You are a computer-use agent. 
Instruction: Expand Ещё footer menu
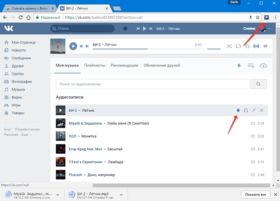pyautogui.click(x=26, y=135)
